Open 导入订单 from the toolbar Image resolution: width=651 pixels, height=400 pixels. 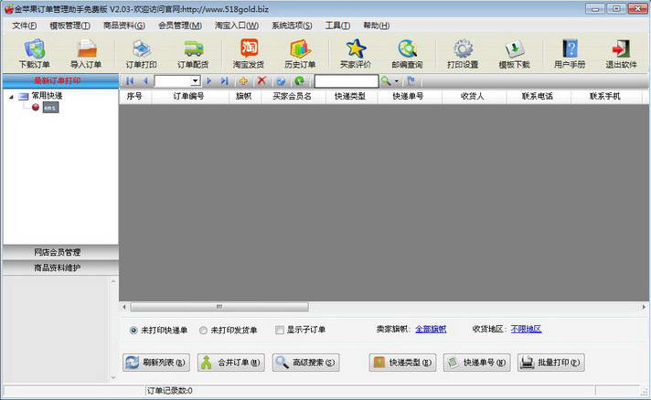point(86,54)
